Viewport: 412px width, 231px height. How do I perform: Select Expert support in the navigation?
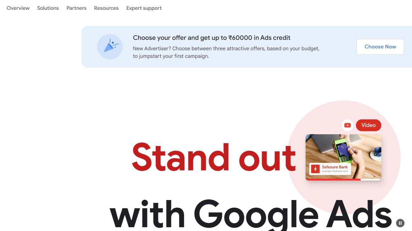coord(144,8)
